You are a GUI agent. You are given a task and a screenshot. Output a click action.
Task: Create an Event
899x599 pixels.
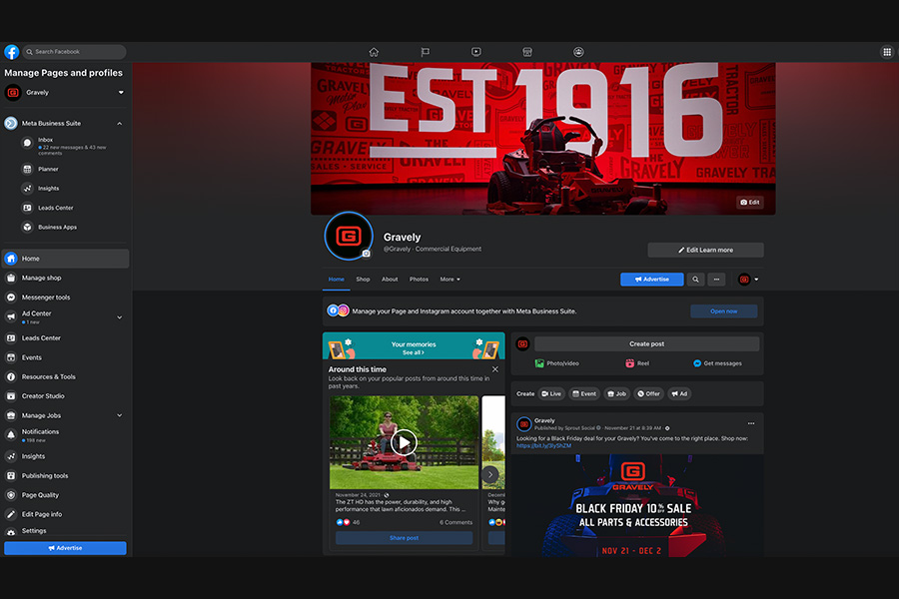click(x=584, y=393)
